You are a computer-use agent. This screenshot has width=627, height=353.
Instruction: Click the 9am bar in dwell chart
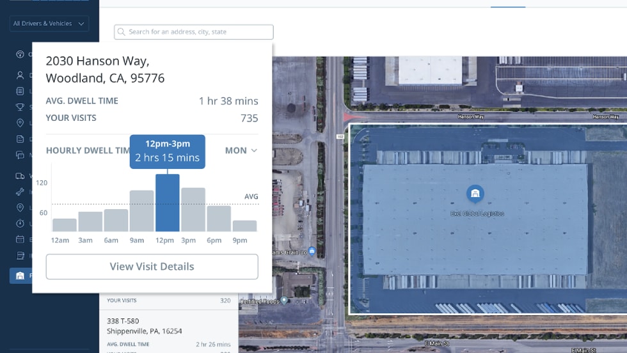tap(141, 211)
